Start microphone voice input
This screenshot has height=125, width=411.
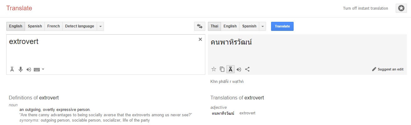21,69
